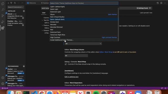Click the filter extensions funnel icon
The height and width of the screenshot is (94, 168).
[11, 3]
